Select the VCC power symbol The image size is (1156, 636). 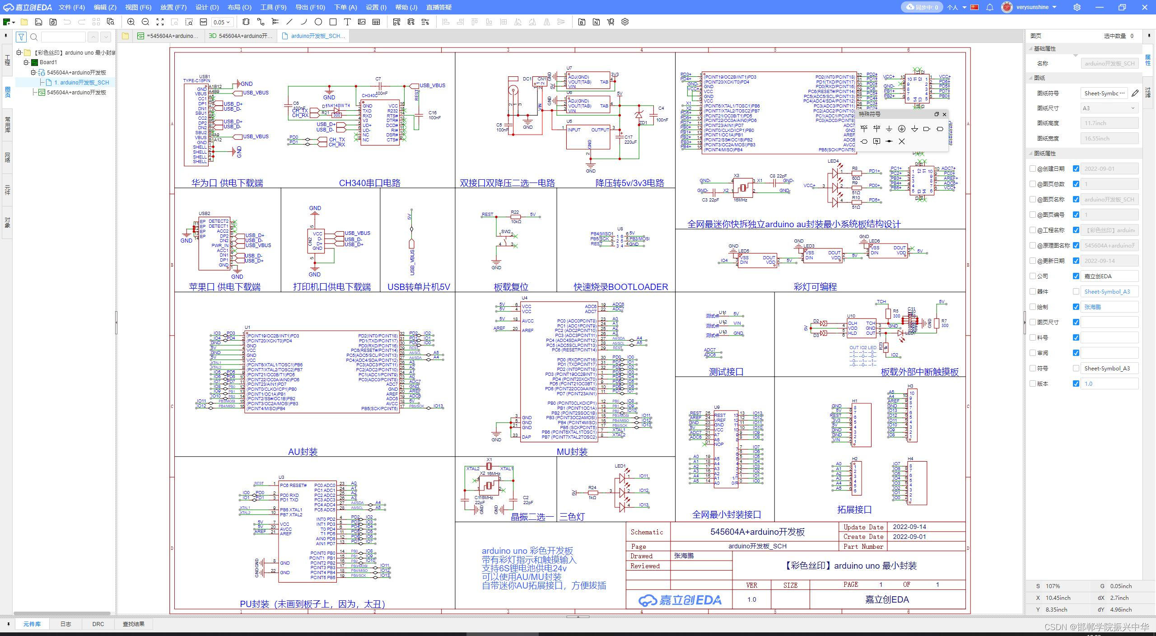pyautogui.click(x=864, y=129)
